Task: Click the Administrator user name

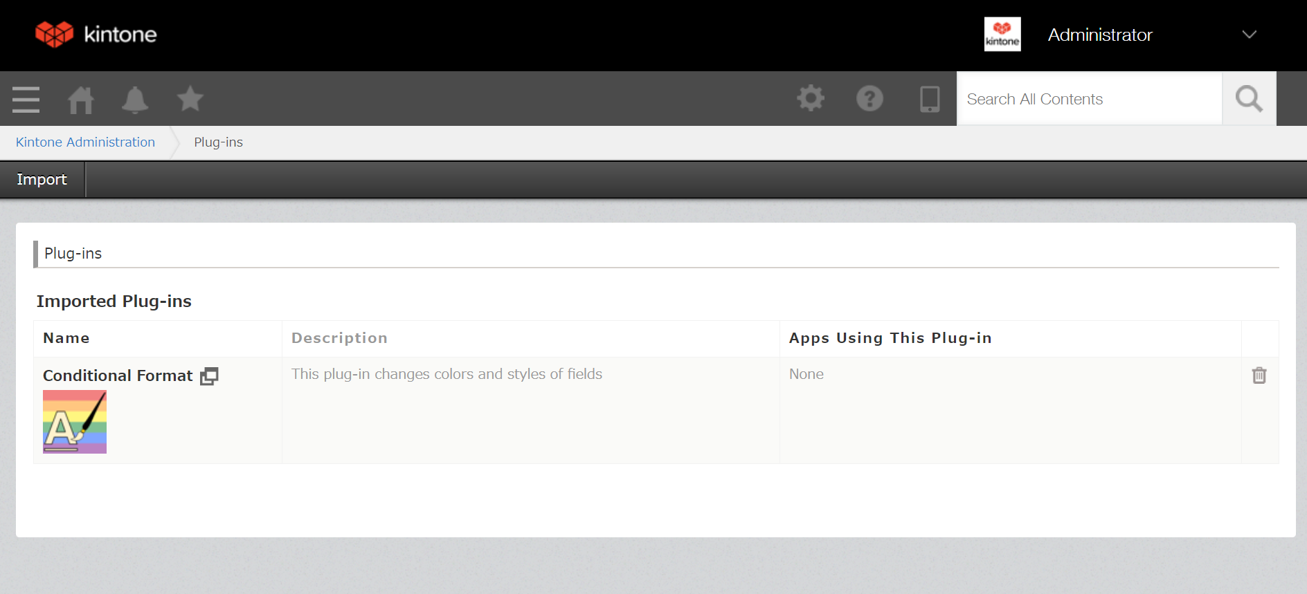Action: [x=1099, y=35]
